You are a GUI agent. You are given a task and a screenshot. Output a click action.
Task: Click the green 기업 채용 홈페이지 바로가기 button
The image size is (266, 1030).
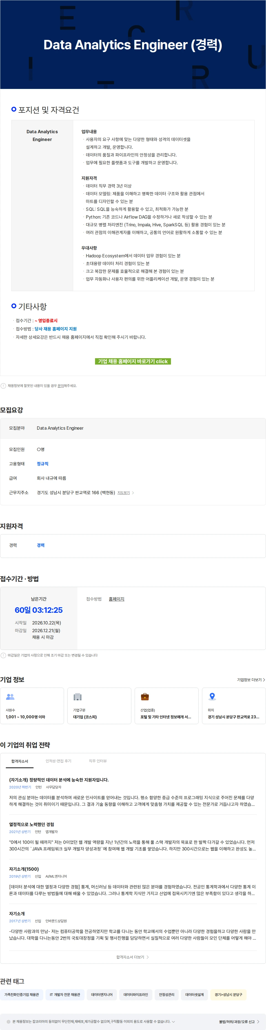pyautogui.click(x=133, y=361)
